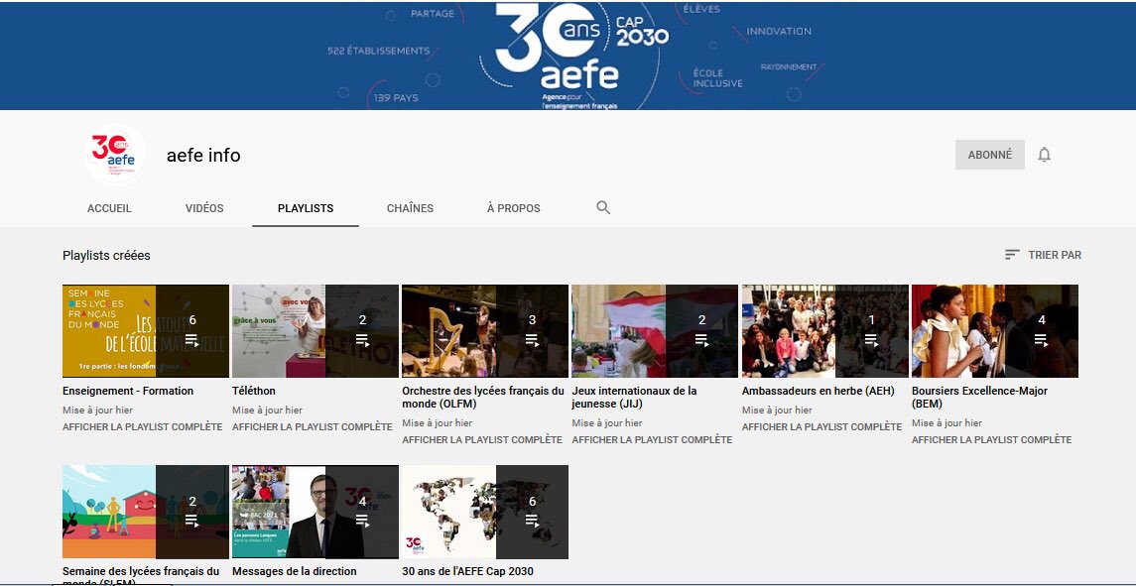Show full playlist for Jeux internationaux de la jeunesse
The image size is (1136, 586).
click(652, 439)
